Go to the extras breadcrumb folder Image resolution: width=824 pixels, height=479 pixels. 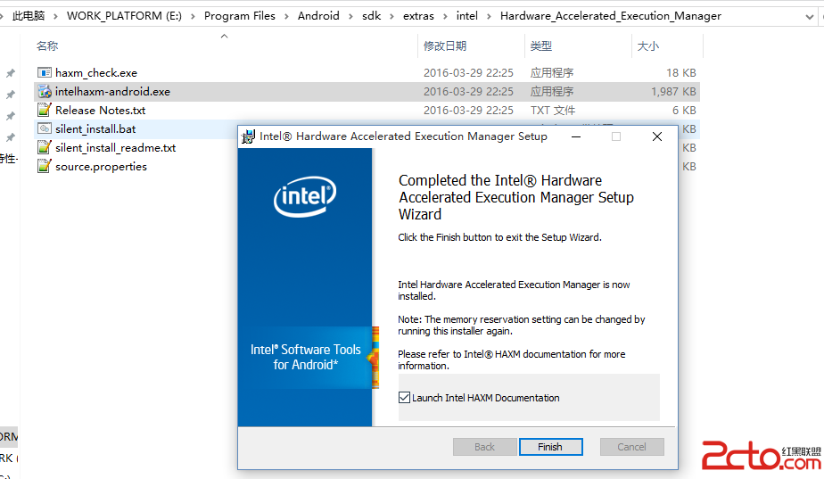click(419, 16)
